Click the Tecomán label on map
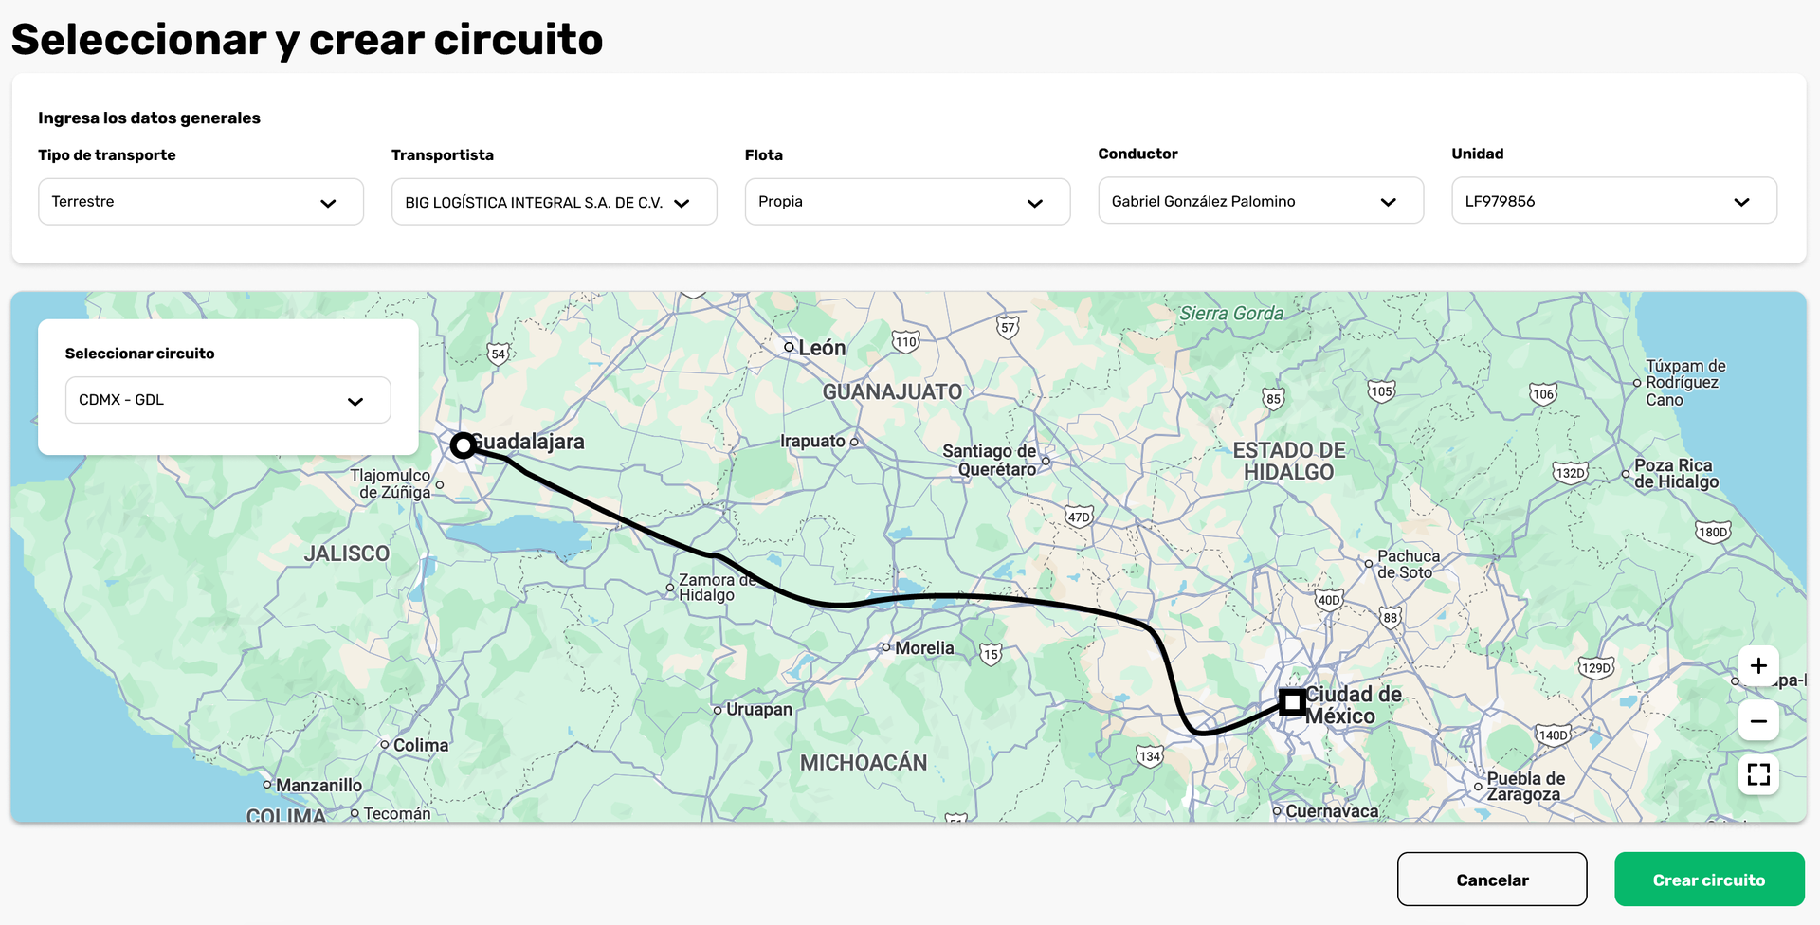This screenshot has width=1820, height=925. coord(397,814)
